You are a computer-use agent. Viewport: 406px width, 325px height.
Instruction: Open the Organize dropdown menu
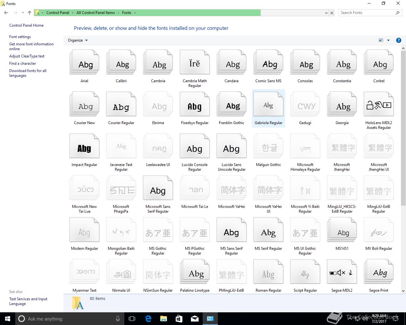coord(78,40)
